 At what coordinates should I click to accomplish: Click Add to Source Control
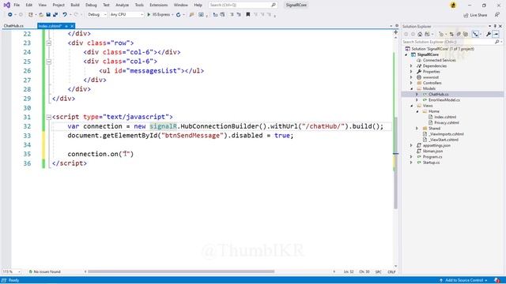coord(463,281)
